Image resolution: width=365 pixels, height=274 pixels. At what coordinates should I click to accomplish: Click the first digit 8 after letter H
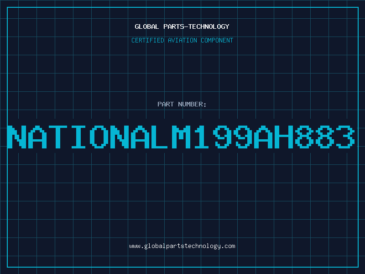[x=304, y=137]
